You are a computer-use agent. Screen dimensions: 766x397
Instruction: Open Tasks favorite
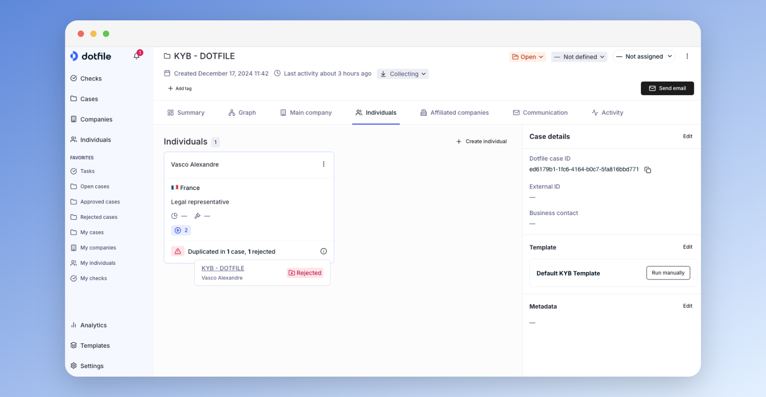click(82, 171)
